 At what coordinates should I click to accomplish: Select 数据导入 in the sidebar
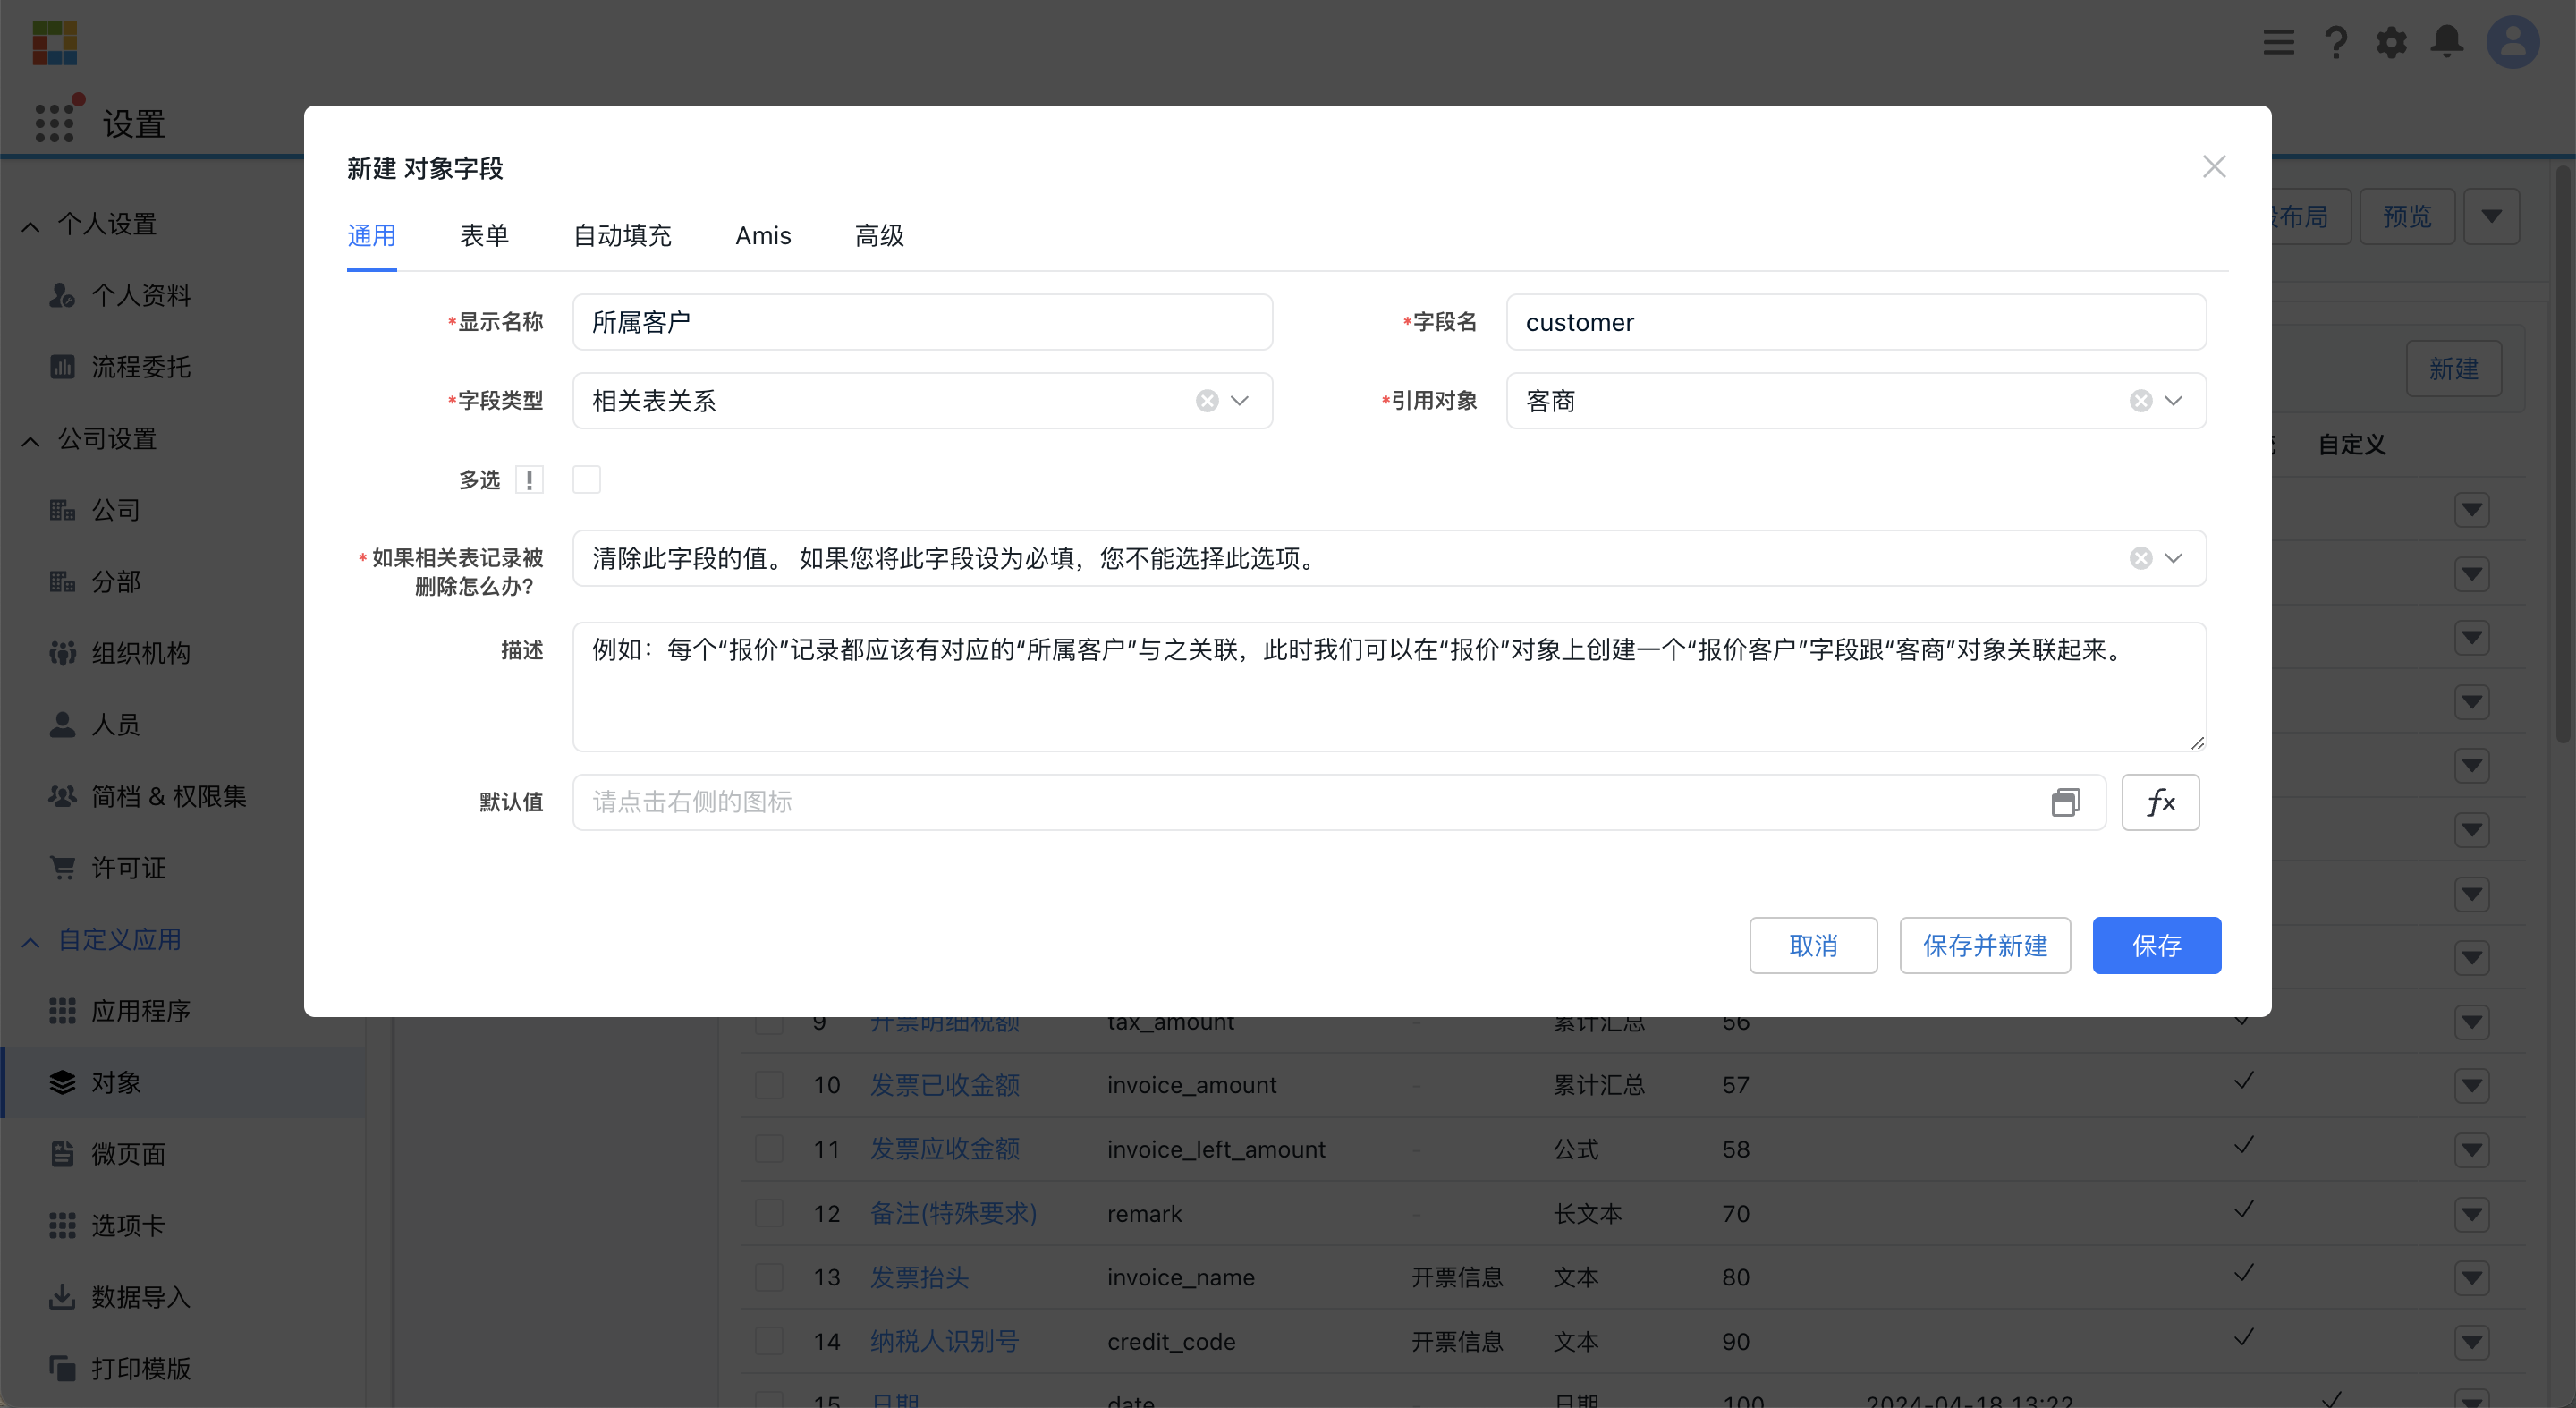[140, 1296]
